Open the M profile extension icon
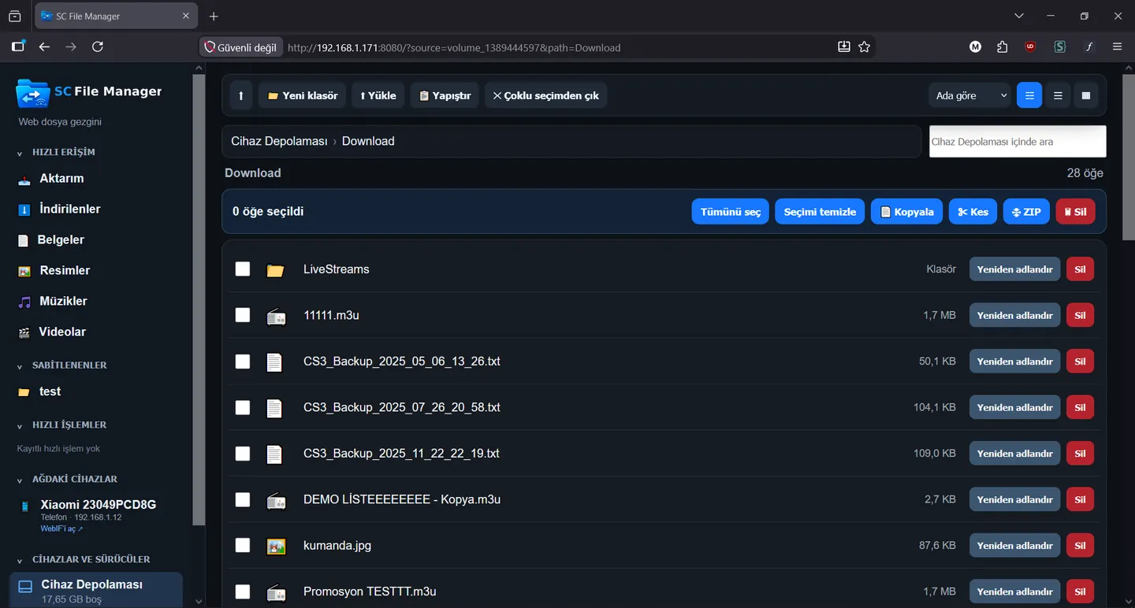Image resolution: width=1135 pixels, height=608 pixels. [976, 47]
